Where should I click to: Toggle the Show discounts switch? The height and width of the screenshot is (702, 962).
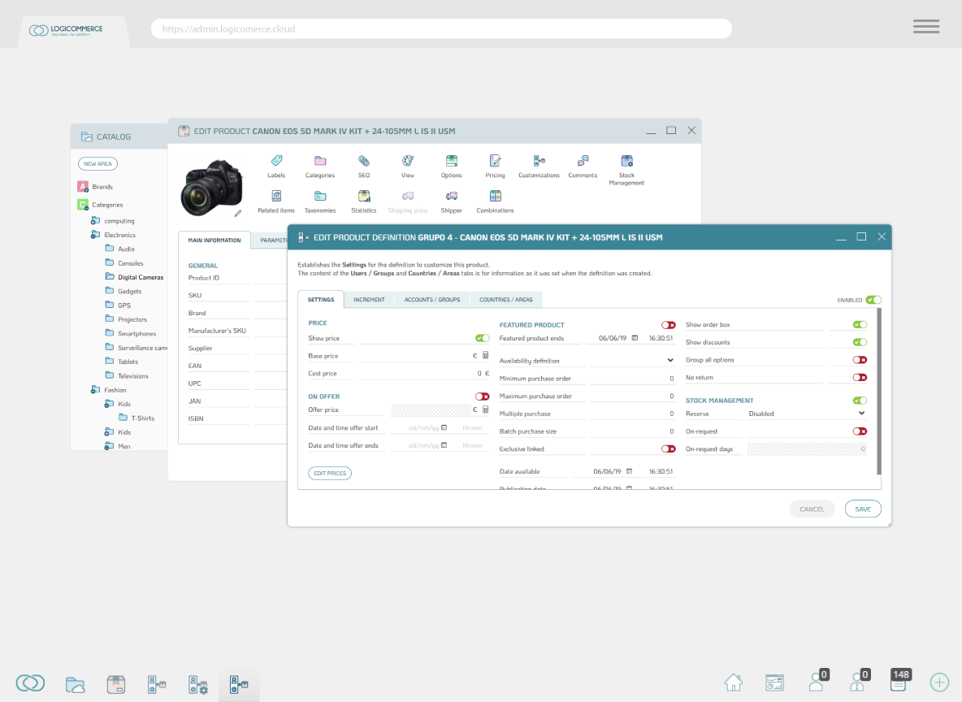click(x=860, y=342)
